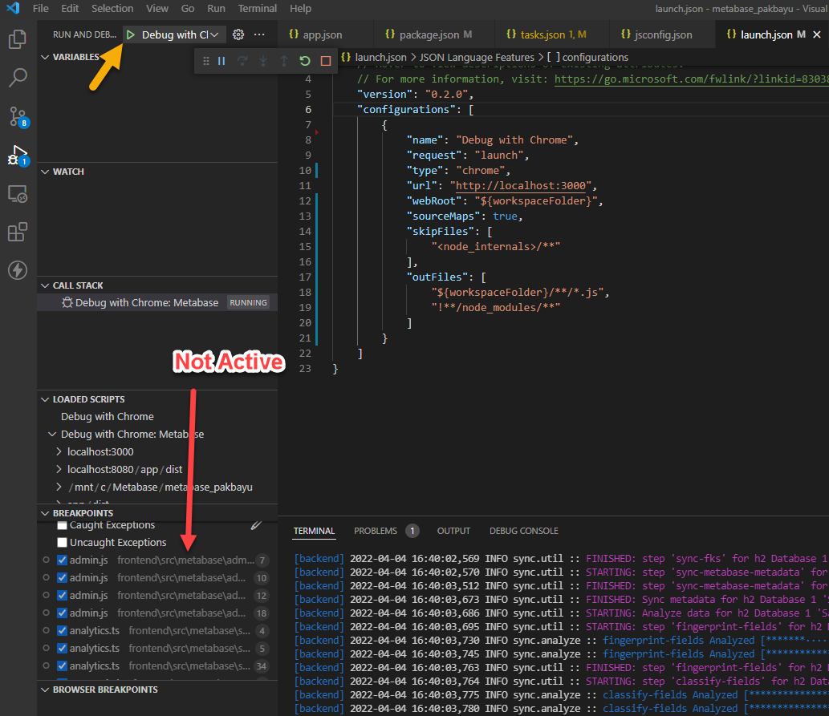Uncheck the admin.js breakpoint on line 7
This screenshot has width=829, height=716.
click(63, 560)
